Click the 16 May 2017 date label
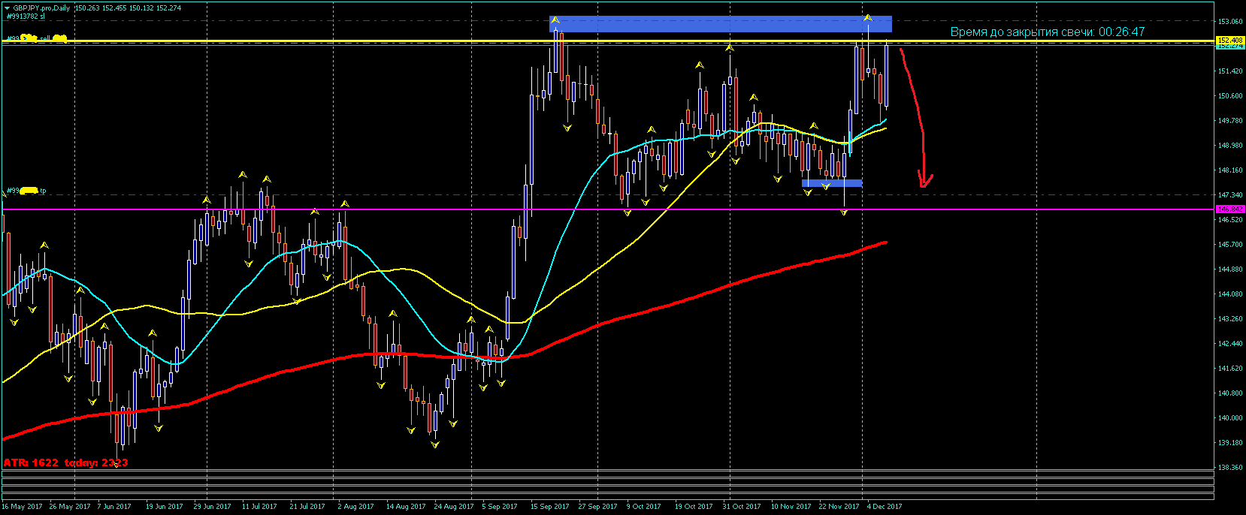1246x515 pixels. pyautogui.click(x=22, y=507)
